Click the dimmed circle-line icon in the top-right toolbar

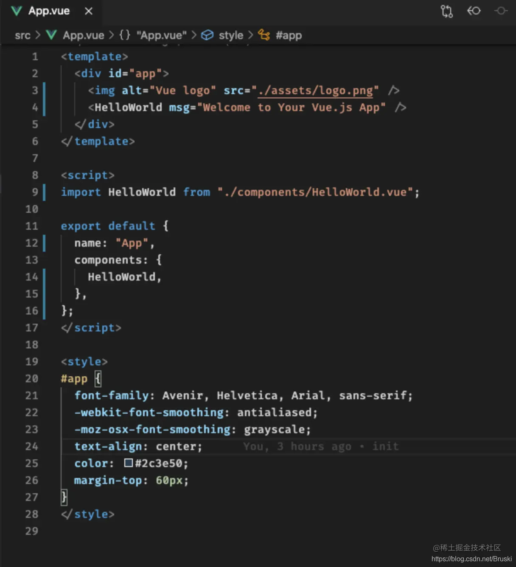501,11
